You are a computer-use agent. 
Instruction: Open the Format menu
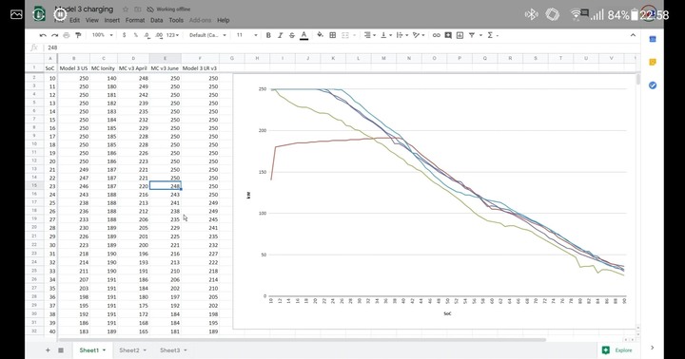click(x=135, y=20)
